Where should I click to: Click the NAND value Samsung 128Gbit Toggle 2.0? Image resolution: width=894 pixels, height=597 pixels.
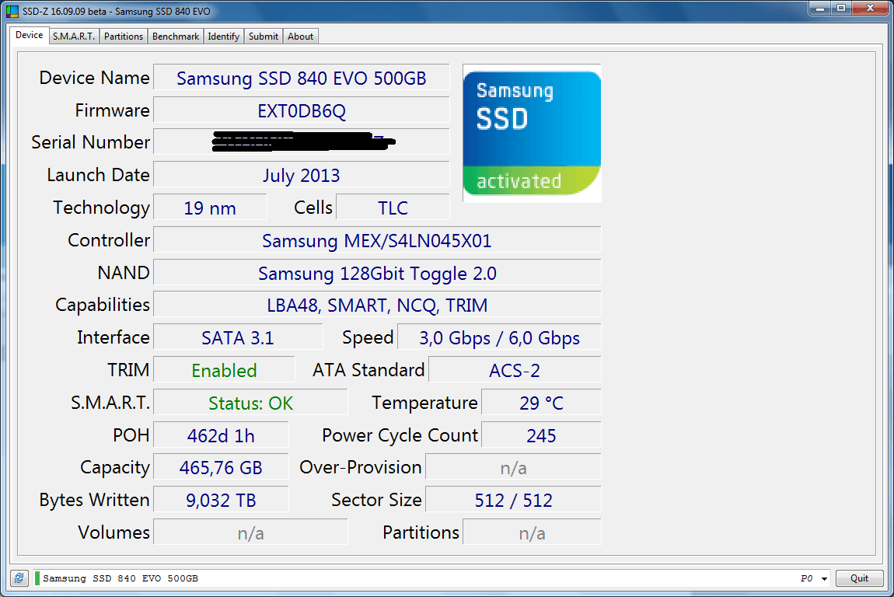tap(377, 273)
